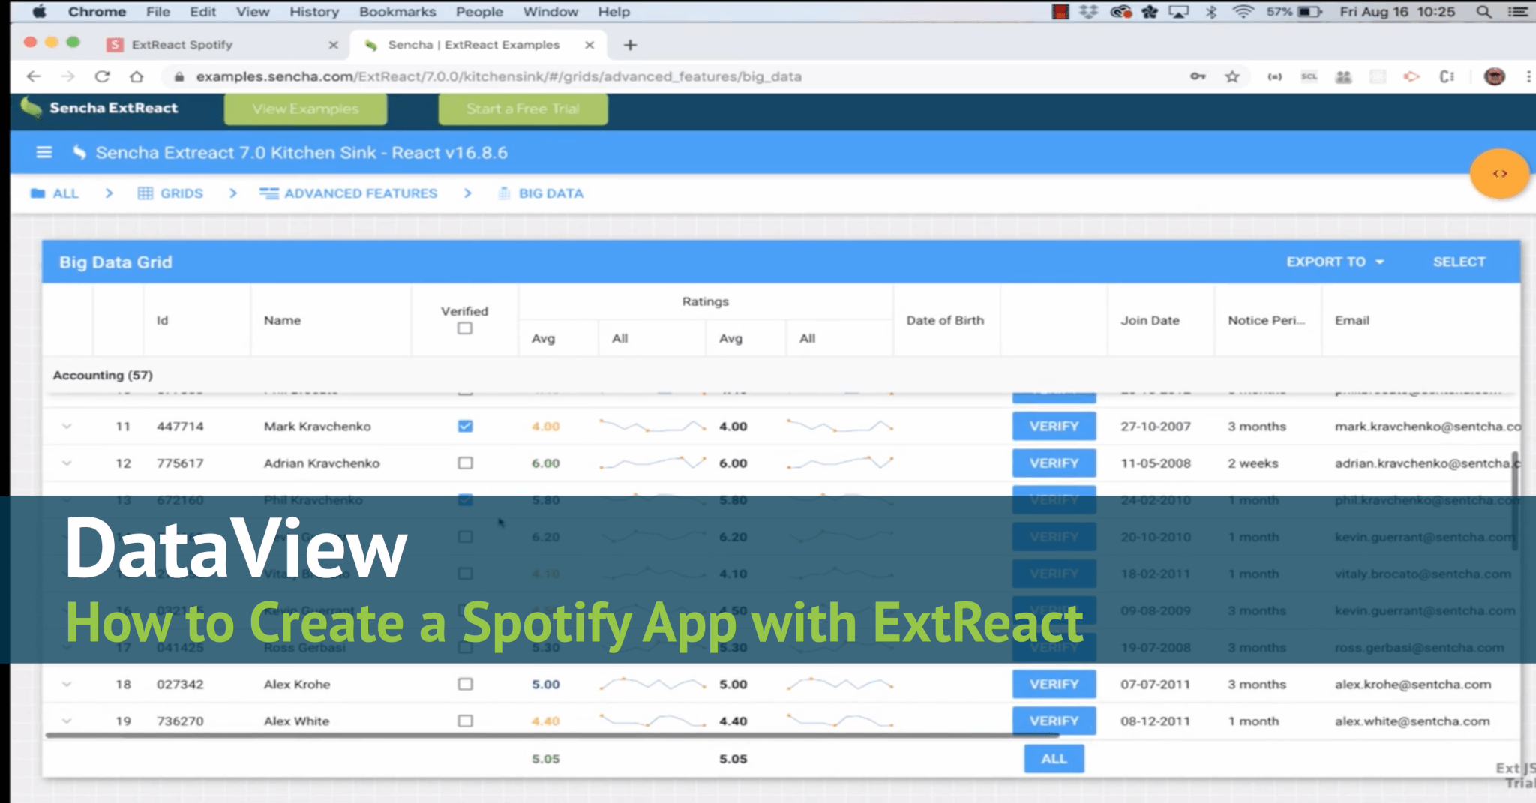The width and height of the screenshot is (1536, 803).
Task: Sort by Name column header
Action: [330, 320]
